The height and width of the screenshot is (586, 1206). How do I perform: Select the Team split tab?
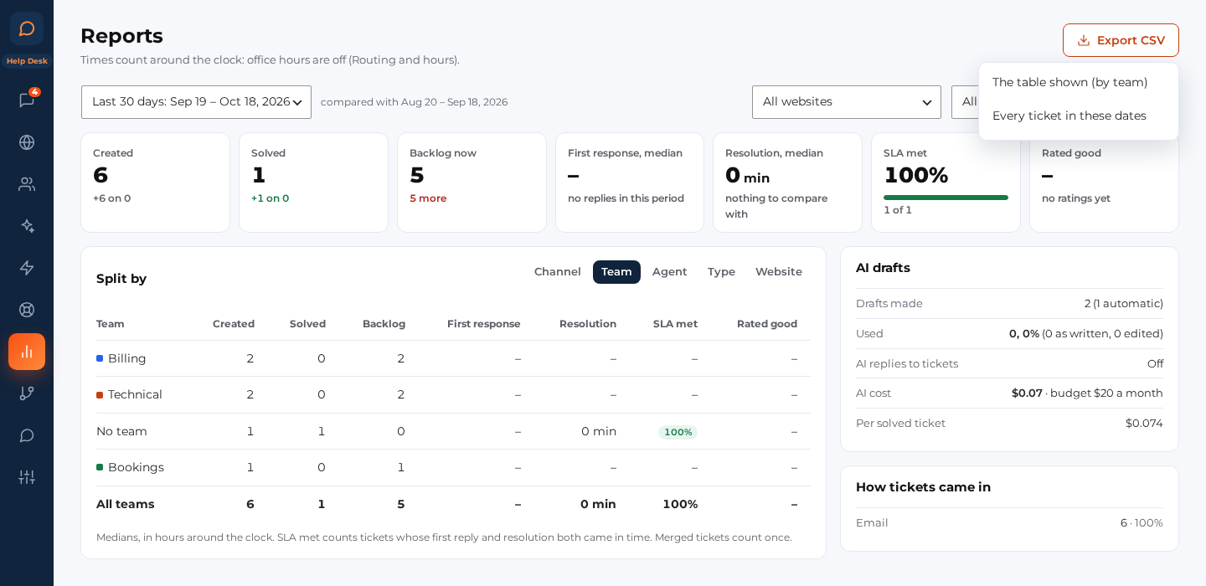click(616, 272)
